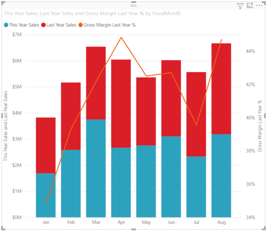The height and width of the screenshot is (231, 267).
Task: Select This Year Sales teal legend marker
Action: [6, 25]
